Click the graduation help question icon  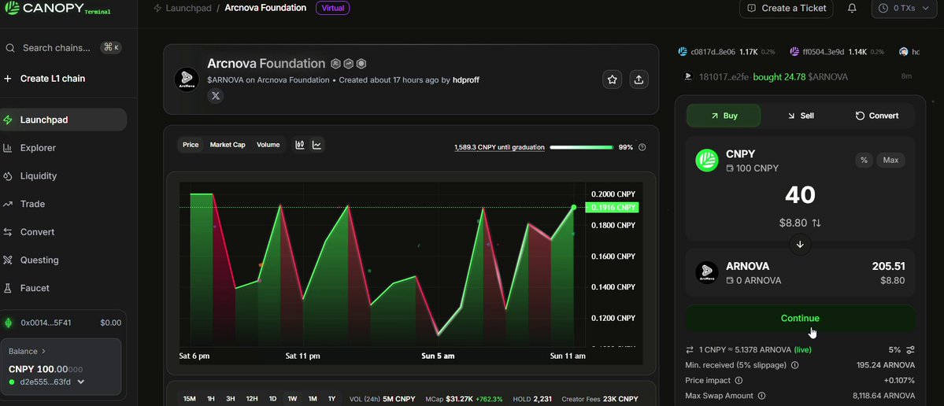click(x=642, y=147)
